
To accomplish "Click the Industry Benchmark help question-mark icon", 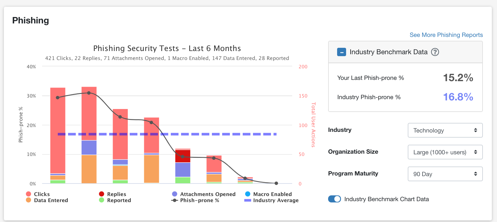I will [435, 52].
